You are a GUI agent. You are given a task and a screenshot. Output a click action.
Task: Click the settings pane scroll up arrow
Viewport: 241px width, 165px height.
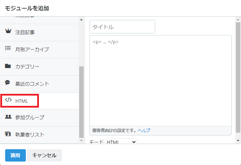pyautogui.click(x=238, y=20)
